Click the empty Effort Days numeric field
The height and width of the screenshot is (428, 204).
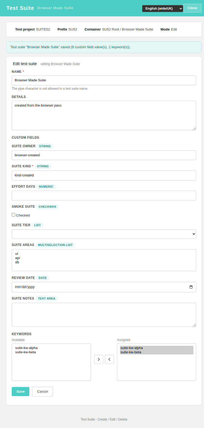pos(104,195)
